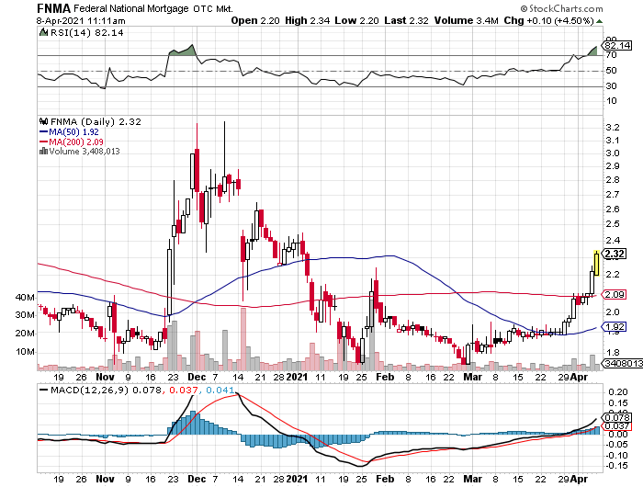Click the Open 2.20 quote value
Screen dimensions: 643x487
click(x=255, y=20)
